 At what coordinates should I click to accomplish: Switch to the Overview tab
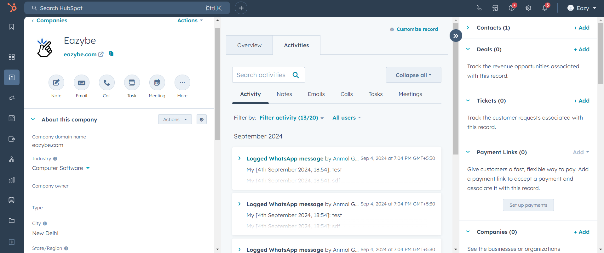tap(249, 45)
